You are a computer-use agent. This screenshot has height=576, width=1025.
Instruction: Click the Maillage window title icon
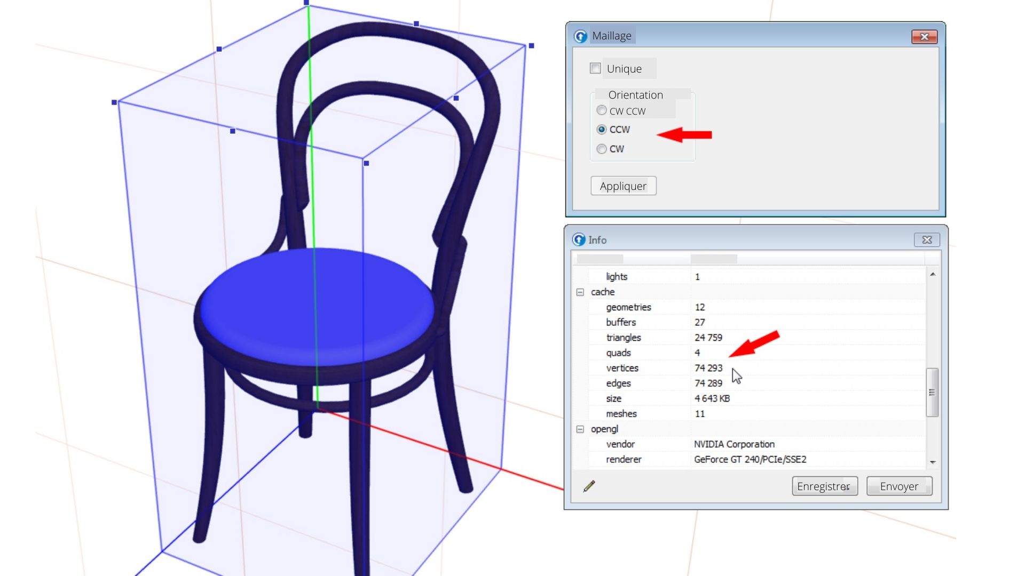click(580, 36)
